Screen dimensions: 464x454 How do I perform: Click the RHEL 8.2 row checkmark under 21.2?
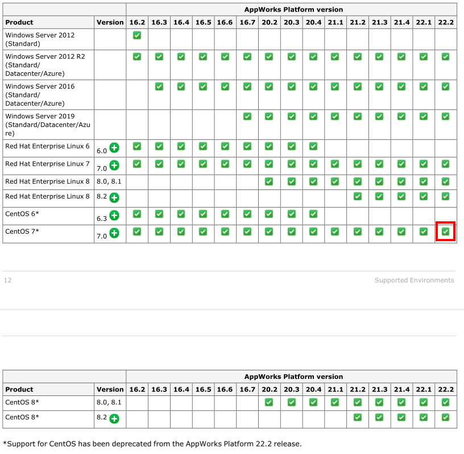357,196
